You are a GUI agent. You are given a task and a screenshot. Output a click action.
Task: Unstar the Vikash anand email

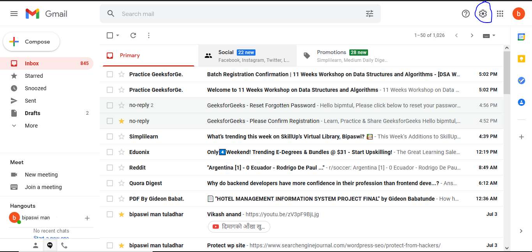coord(122,214)
